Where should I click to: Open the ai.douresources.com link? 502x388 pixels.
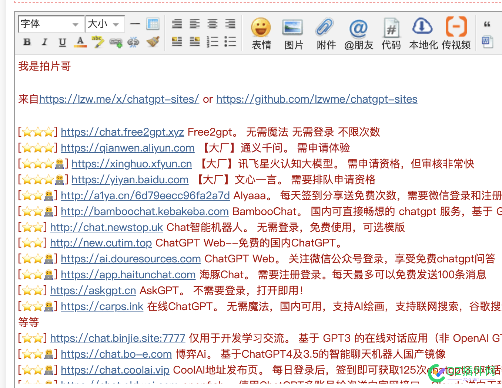[x=131, y=259]
